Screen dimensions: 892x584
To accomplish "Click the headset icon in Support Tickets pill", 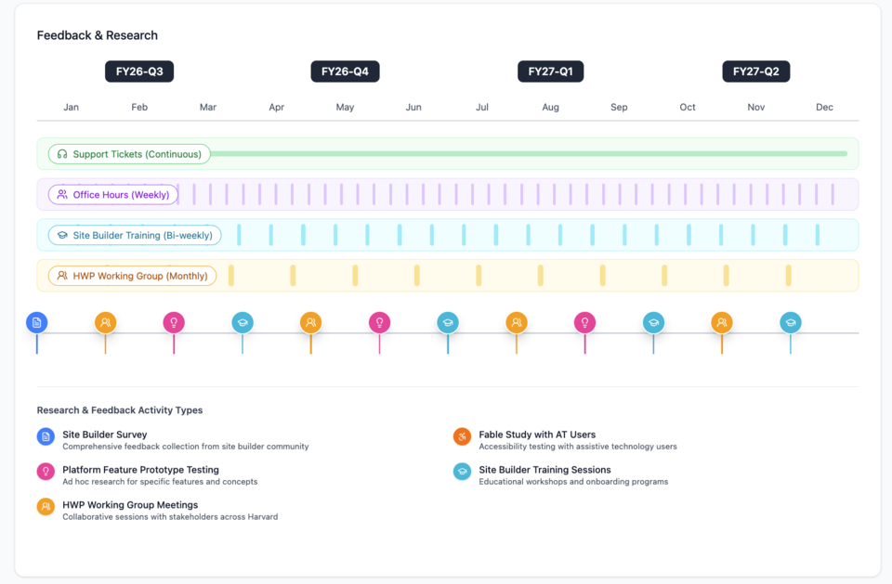I will click(62, 154).
